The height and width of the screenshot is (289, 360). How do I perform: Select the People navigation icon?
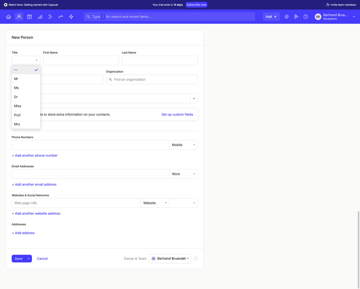tap(19, 17)
